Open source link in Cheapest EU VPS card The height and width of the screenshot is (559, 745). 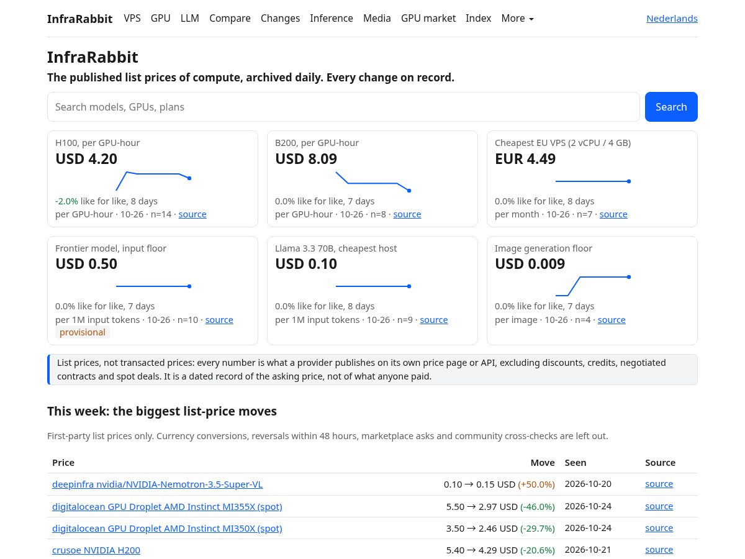tap(613, 214)
